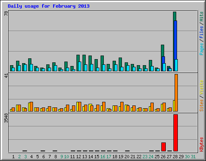Click day label '3' on the x-axis
This screenshot has height=161, width=206.
[25, 157]
